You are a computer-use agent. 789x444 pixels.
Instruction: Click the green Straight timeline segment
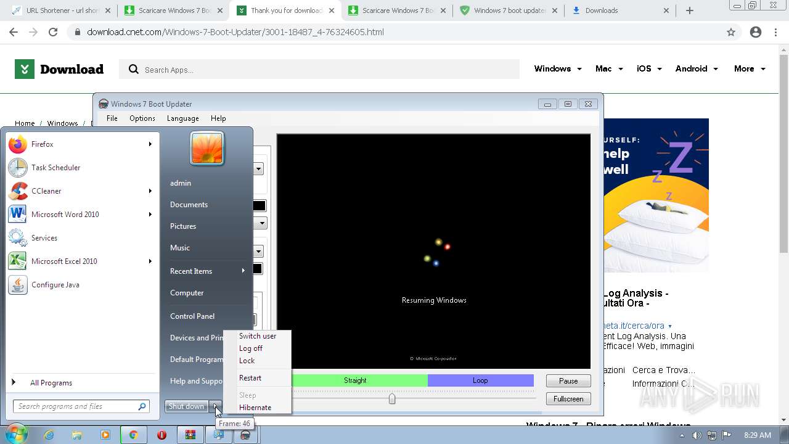pyautogui.click(x=355, y=380)
